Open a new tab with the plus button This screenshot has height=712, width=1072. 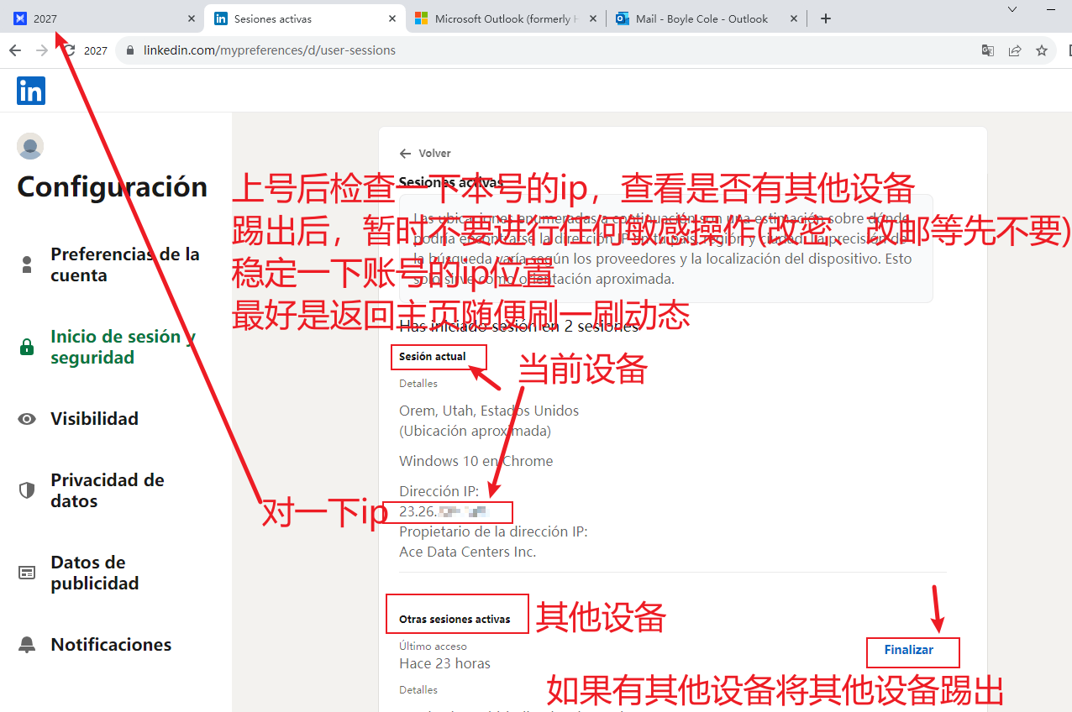point(825,18)
